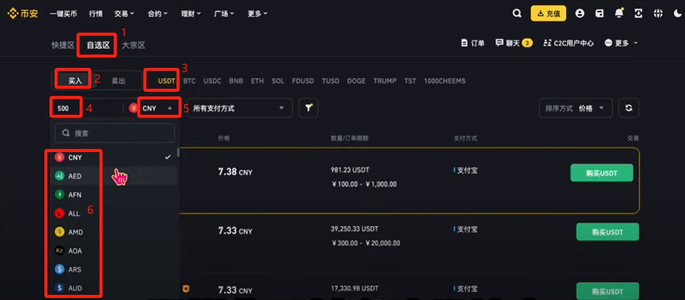Screen dimensions: 685x300
Task: Click the globe language icon
Action: pos(657,14)
